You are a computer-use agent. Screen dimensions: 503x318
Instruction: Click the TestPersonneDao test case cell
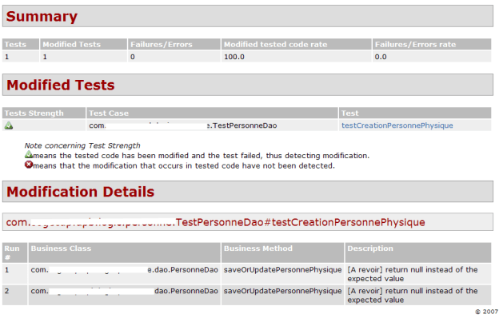point(212,125)
